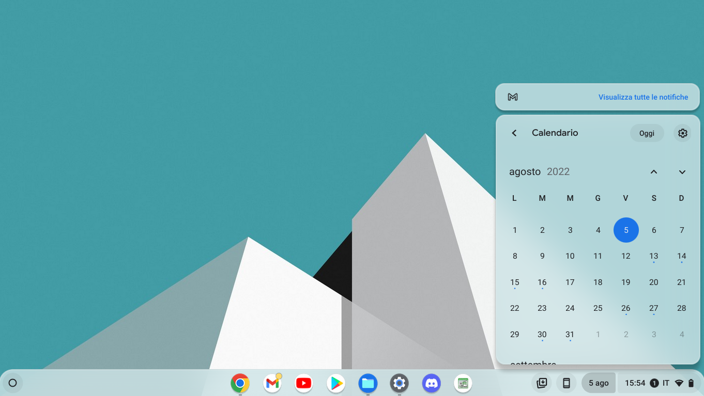Select August 26 in the calendar
Screen dimensions: 704x396
tap(626, 308)
